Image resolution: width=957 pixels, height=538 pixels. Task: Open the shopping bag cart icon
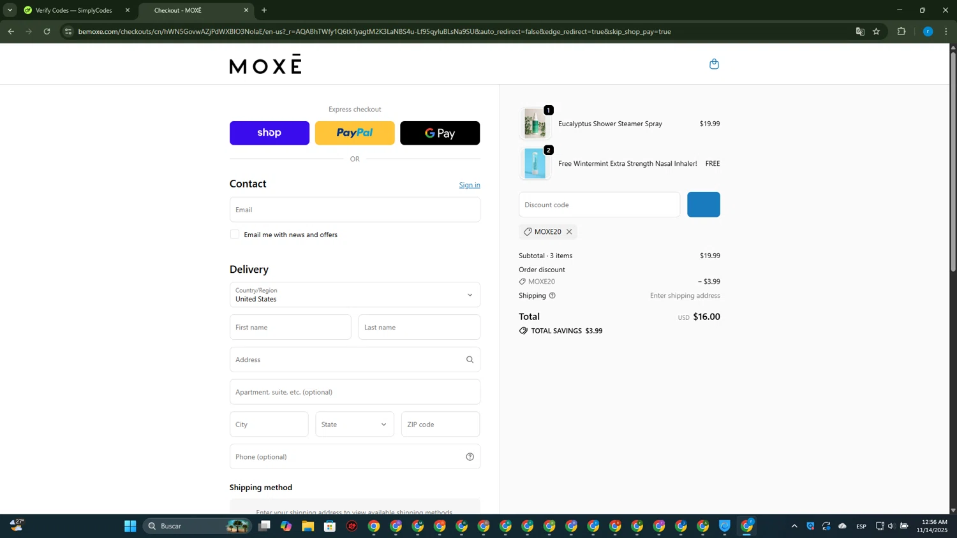714,64
